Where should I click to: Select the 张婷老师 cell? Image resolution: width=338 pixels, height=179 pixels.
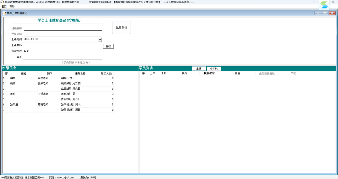tap(49, 83)
